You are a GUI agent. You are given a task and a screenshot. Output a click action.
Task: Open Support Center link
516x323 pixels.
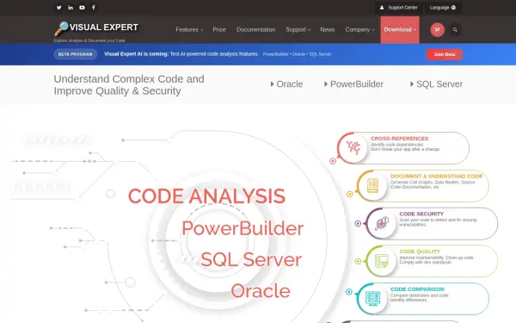pyautogui.click(x=399, y=7)
